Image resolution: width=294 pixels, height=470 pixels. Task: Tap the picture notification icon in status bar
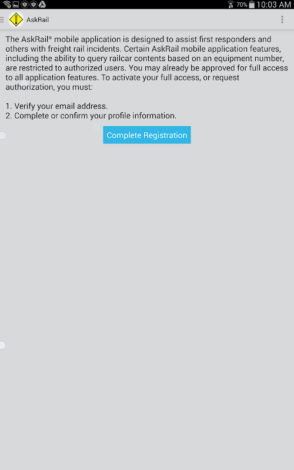point(16,5)
